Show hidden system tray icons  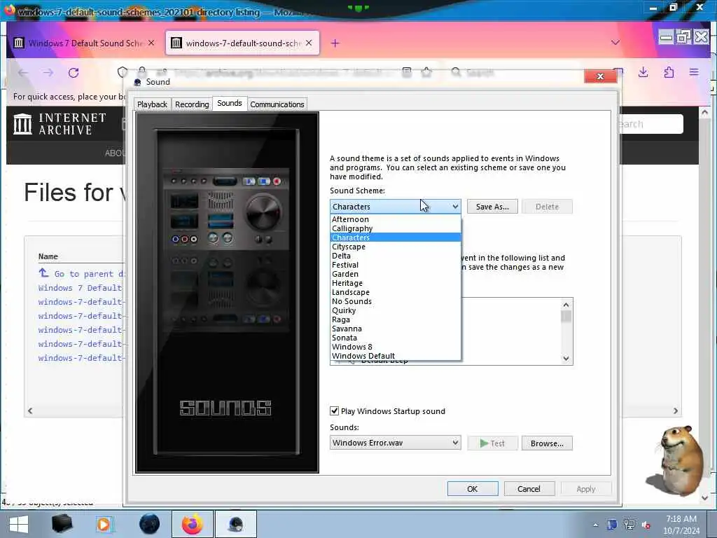click(x=595, y=525)
